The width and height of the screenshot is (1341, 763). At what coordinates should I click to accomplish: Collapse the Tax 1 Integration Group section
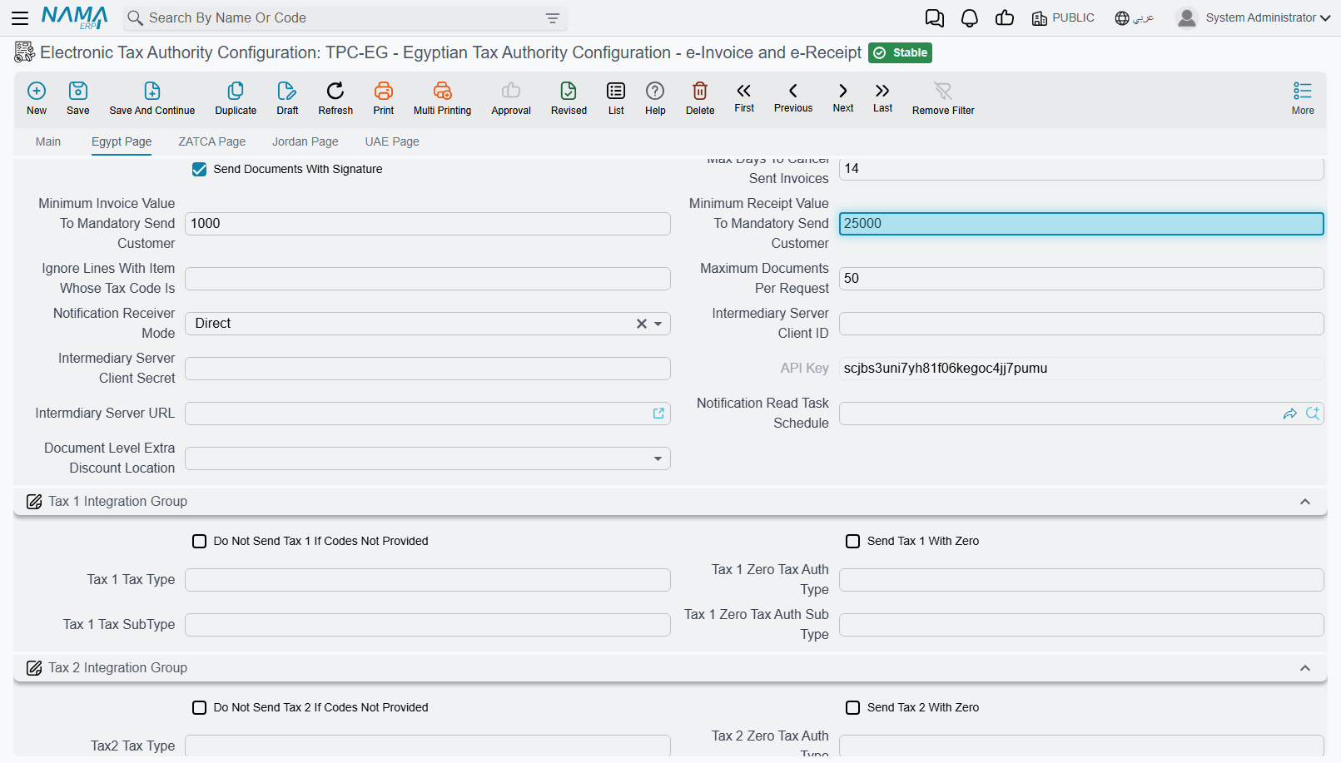tap(1305, 502)
